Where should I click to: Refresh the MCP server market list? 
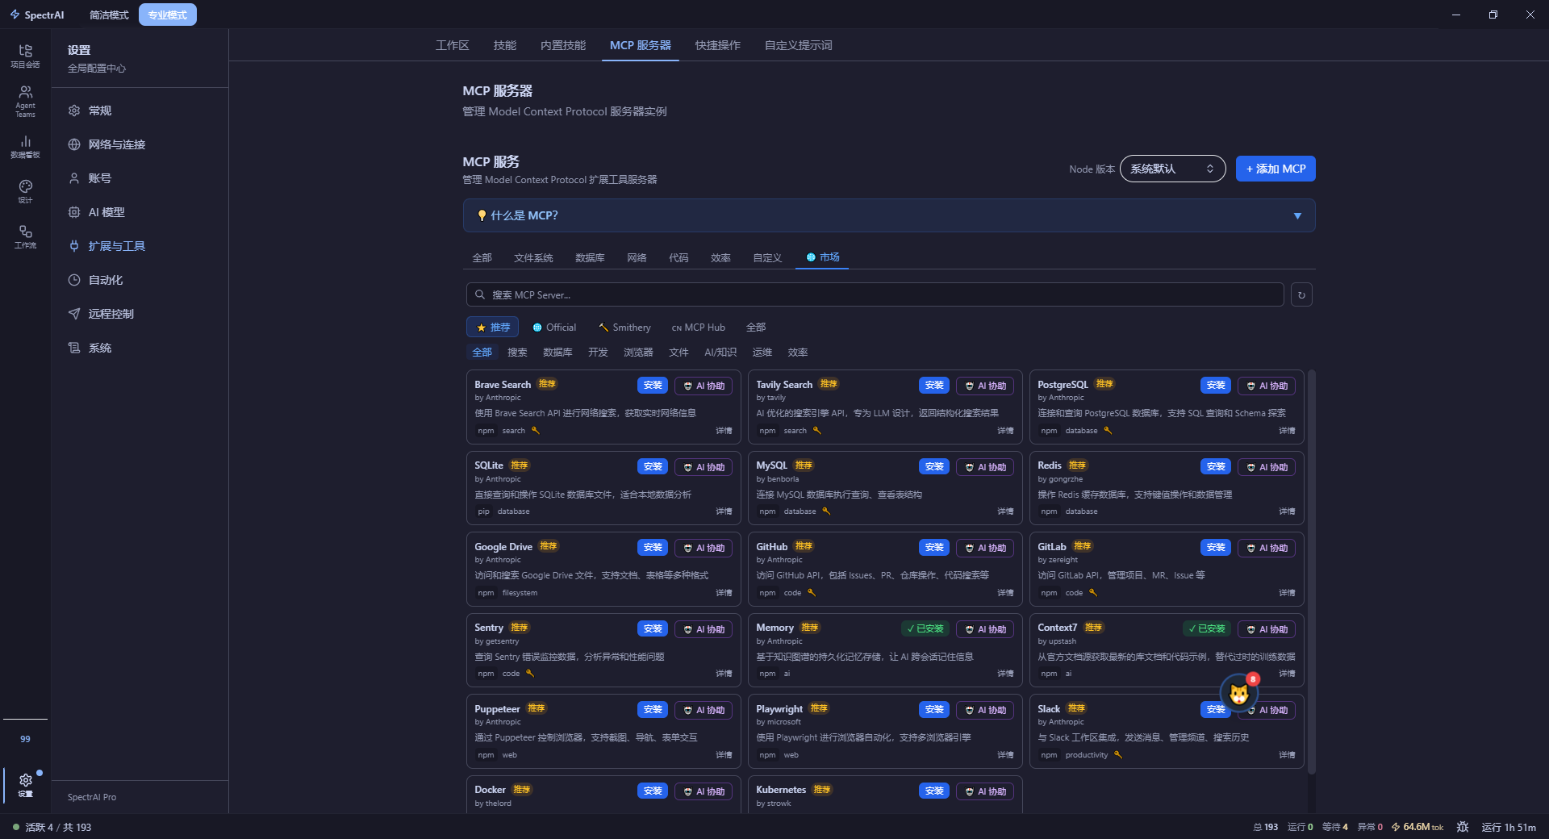1301,294
